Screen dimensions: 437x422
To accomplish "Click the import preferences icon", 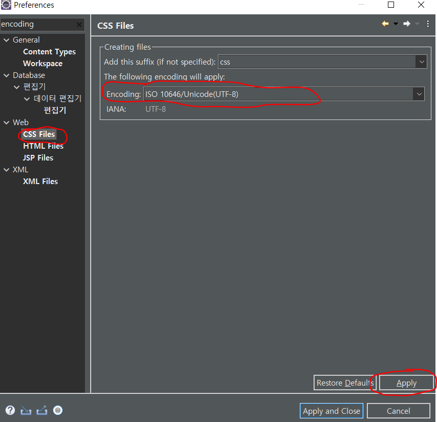I will click(26, 410).
